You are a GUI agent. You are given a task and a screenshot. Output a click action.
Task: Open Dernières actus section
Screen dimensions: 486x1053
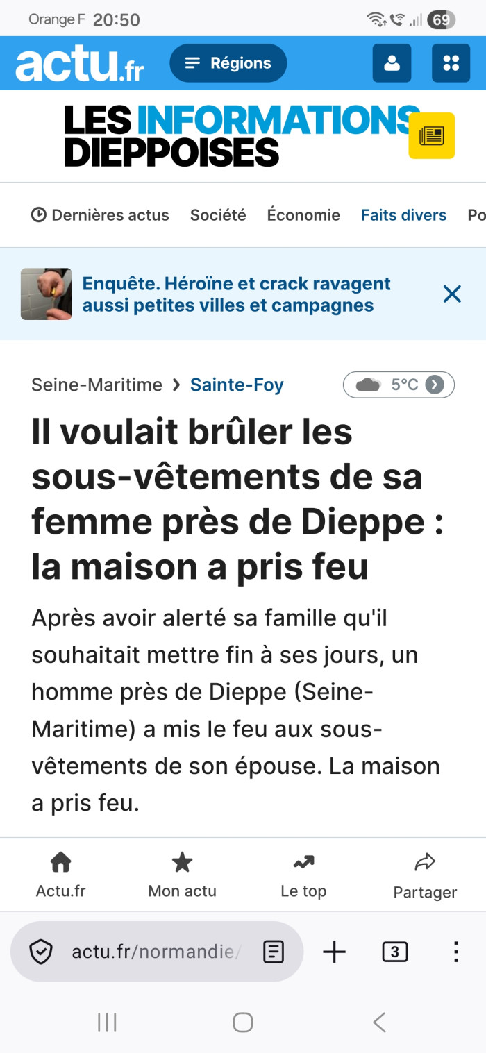[101, 215]
